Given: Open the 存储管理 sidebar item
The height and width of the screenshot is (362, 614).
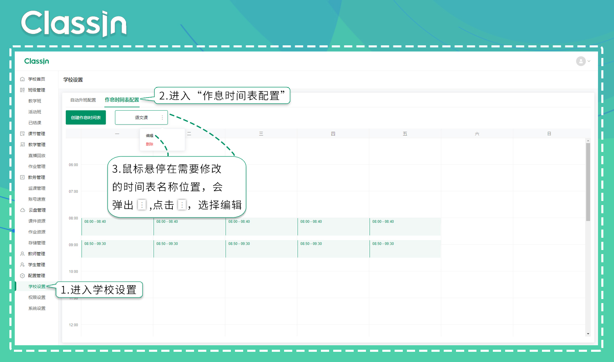Looking at the screenshot, I should coord(37,243).
